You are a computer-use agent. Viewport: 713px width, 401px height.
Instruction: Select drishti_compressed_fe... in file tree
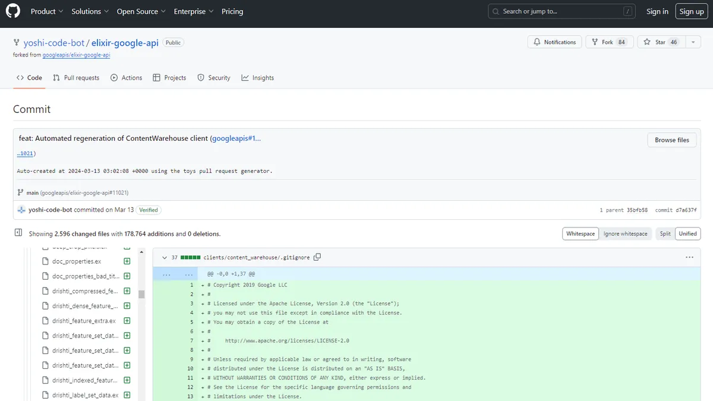pos(86,291)
